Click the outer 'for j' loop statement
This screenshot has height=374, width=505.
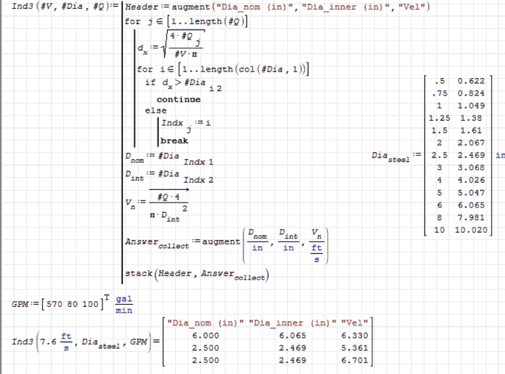pyautogui.click(x=187, y=21)
